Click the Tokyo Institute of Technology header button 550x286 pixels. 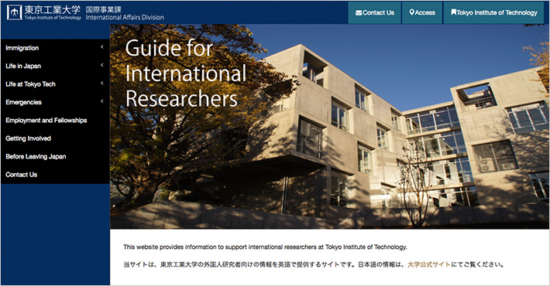pos(494,12)
